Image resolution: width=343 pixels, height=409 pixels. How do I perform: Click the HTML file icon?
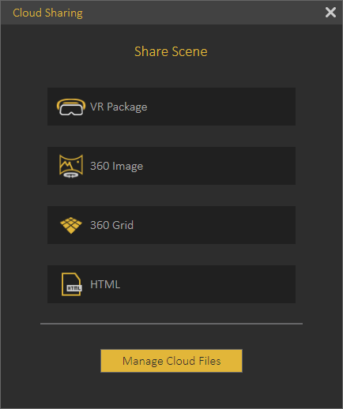72,284
